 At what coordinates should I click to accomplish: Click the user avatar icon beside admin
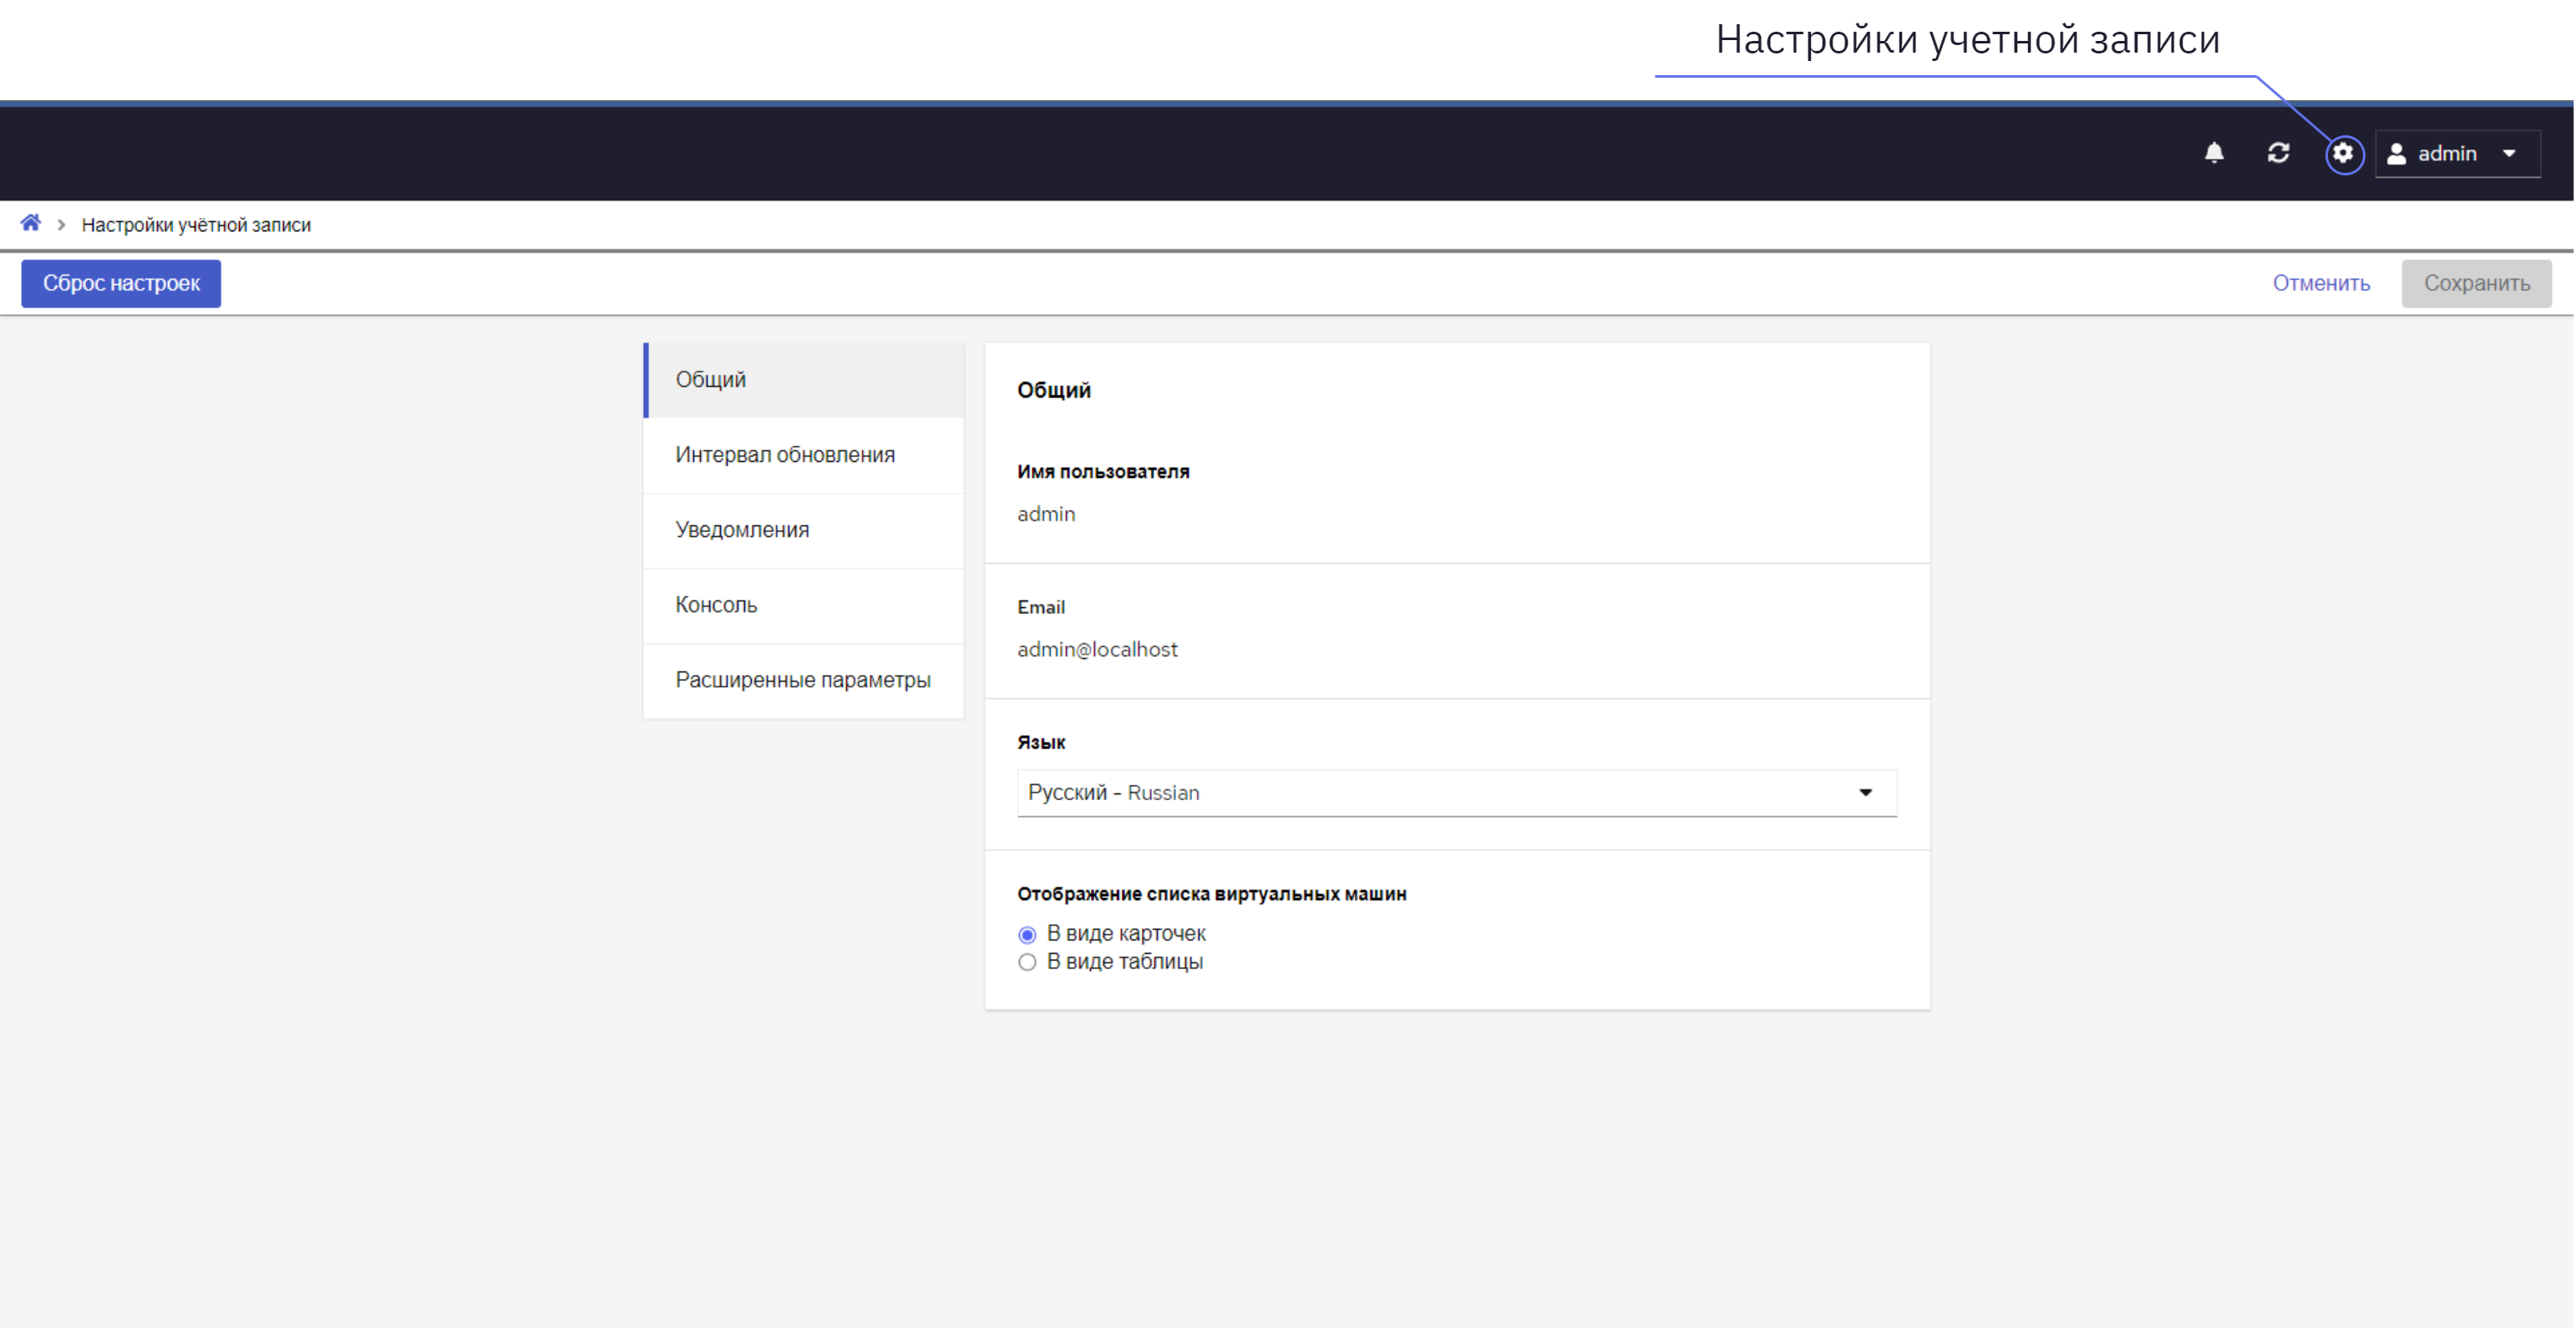2396,154
